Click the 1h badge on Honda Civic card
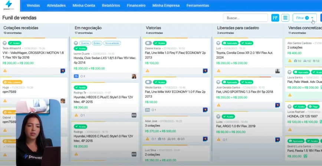 coord(76,76)
